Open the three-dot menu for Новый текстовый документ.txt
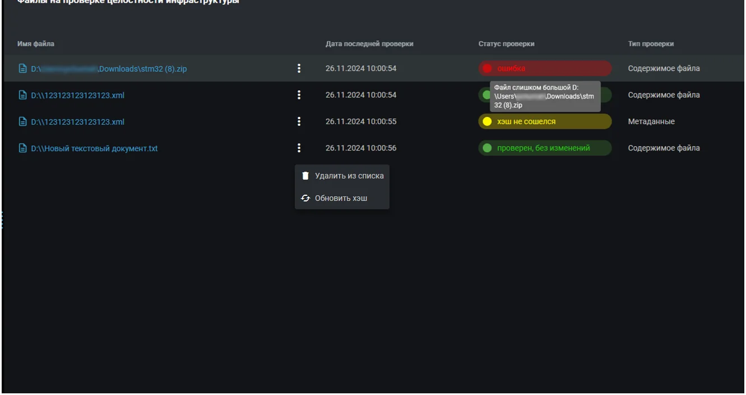The image size is (746, 395). [x=299, y=148]
